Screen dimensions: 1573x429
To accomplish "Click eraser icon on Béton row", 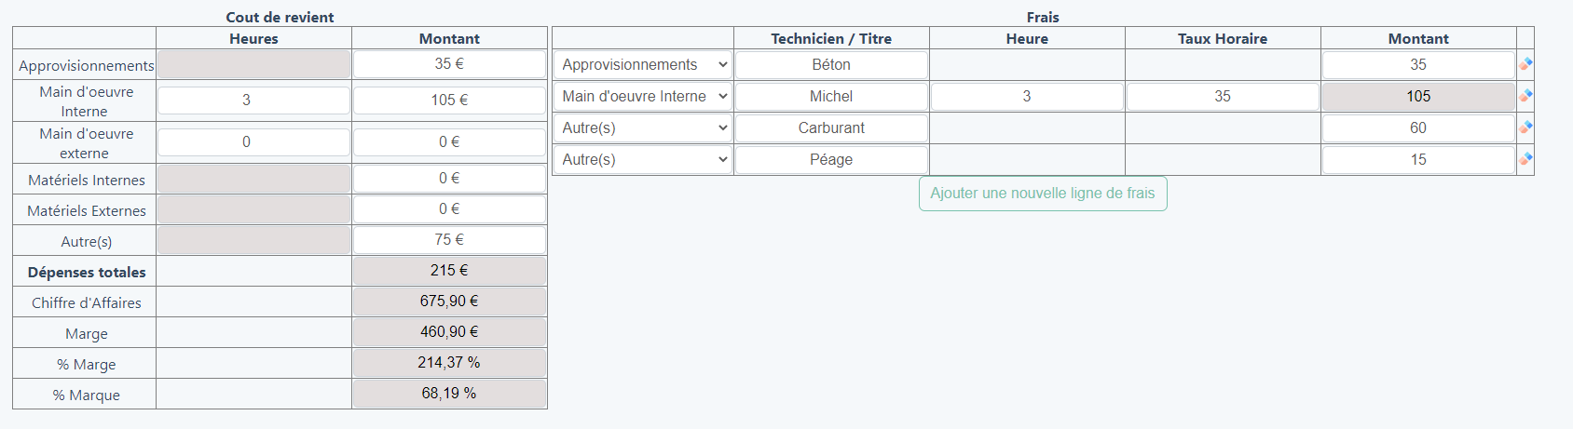I will [1525, 64].
